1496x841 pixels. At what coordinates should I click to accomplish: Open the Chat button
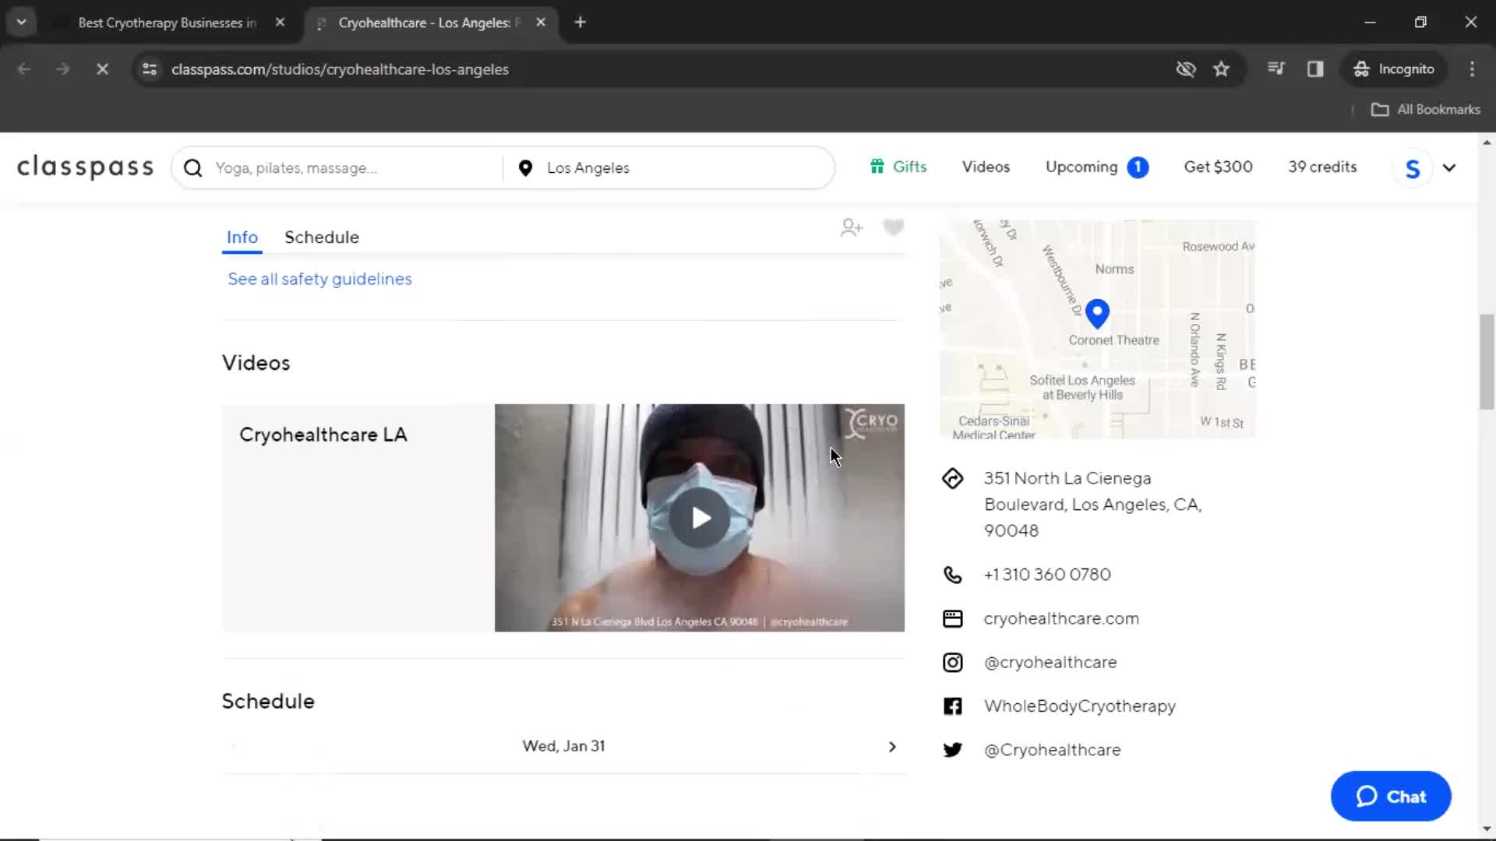tap(1391, 797)
